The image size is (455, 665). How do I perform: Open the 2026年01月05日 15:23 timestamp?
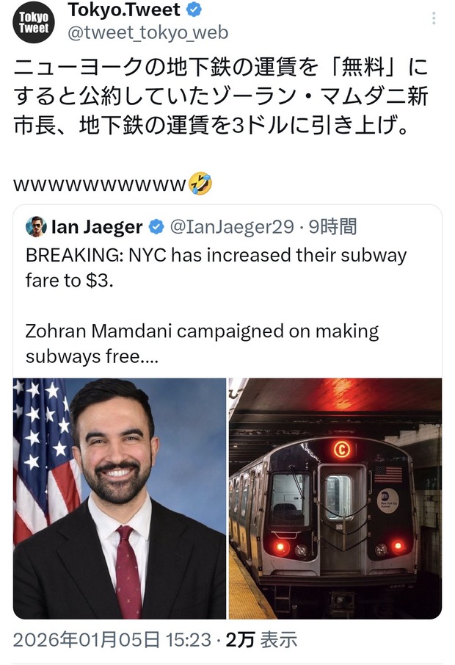click(x=112, y=640)
